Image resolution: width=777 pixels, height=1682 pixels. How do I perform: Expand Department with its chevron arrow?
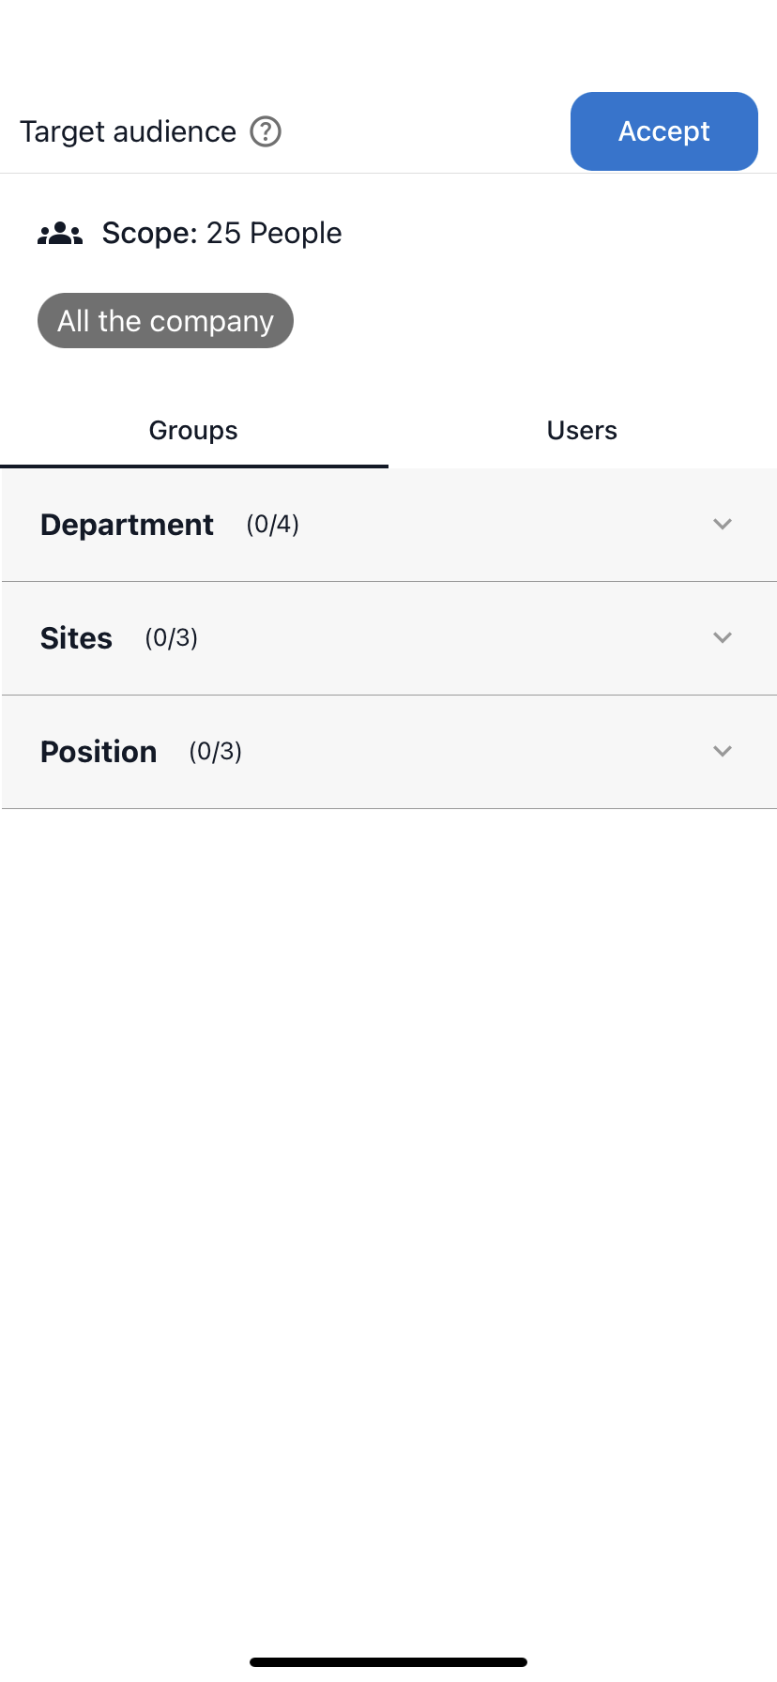(x=723, y=524)
